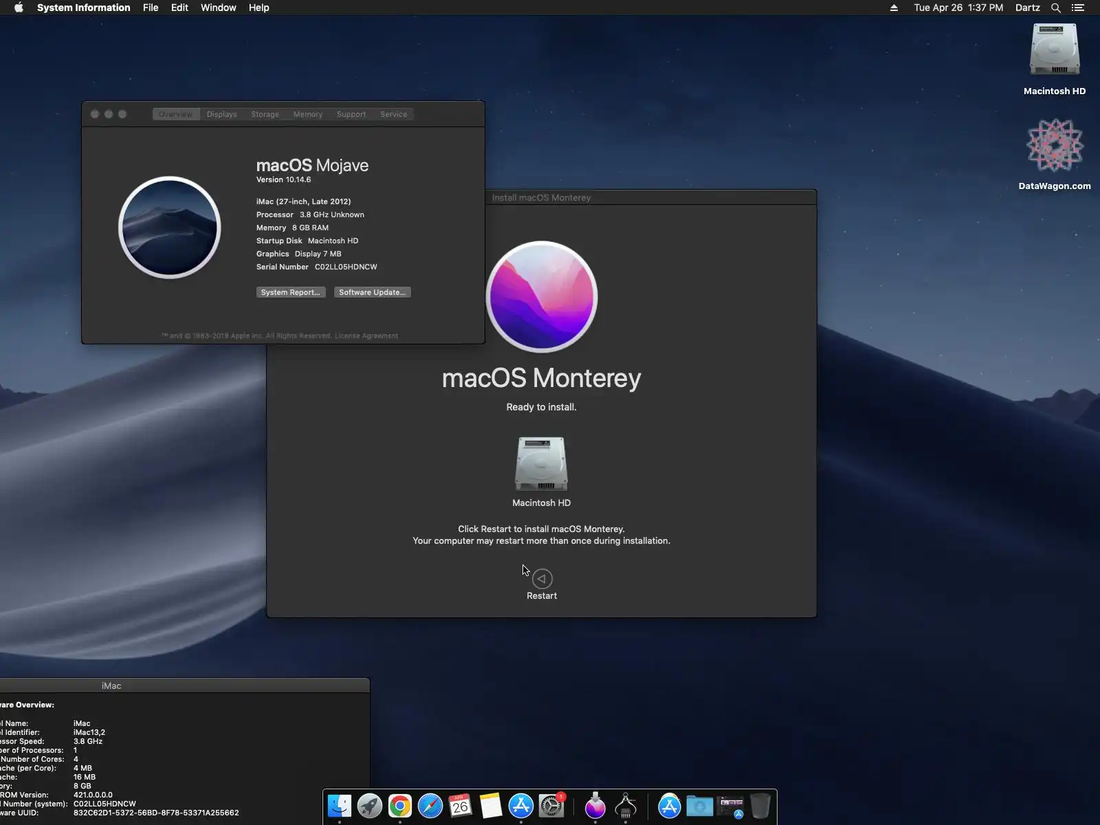The height and width of the screenshot is (825, 1100).
Task: Click the Startup Disk Macintosh HD line
Action: point(307,241)
